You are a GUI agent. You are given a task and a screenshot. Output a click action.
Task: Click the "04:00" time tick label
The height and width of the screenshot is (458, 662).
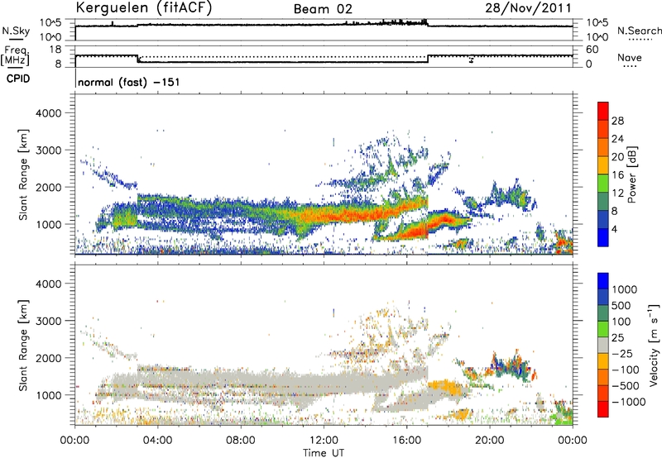point(157,441)
